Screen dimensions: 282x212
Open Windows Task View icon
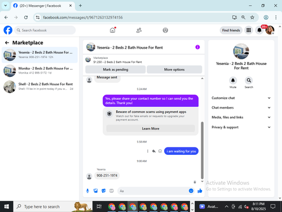(99, 206)
